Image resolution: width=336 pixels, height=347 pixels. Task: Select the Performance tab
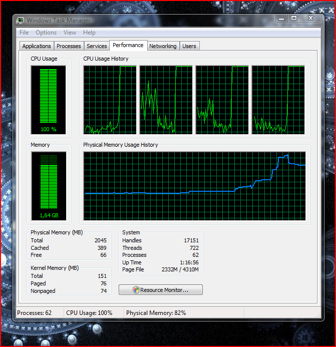[128, 45]
